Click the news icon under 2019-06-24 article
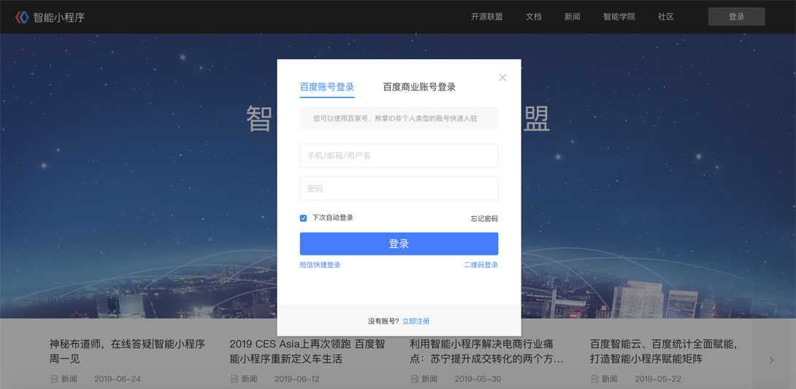This screenshot has height=389, width=796. 54,379
